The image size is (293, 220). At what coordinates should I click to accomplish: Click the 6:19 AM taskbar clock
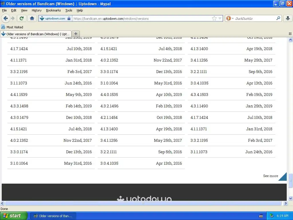[282, 216]
